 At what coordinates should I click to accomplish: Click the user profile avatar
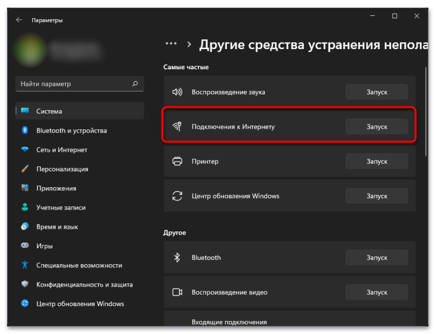31,50
